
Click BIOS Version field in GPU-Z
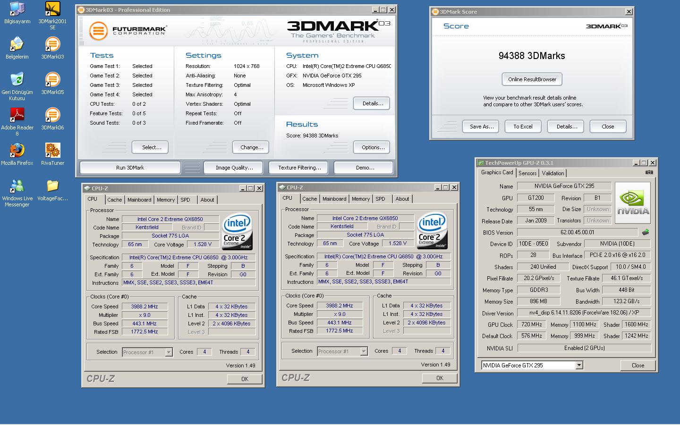[x=578, y=232]
